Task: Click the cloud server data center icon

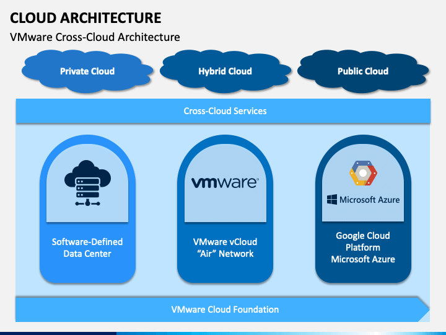Action: [x=87, y=183]
